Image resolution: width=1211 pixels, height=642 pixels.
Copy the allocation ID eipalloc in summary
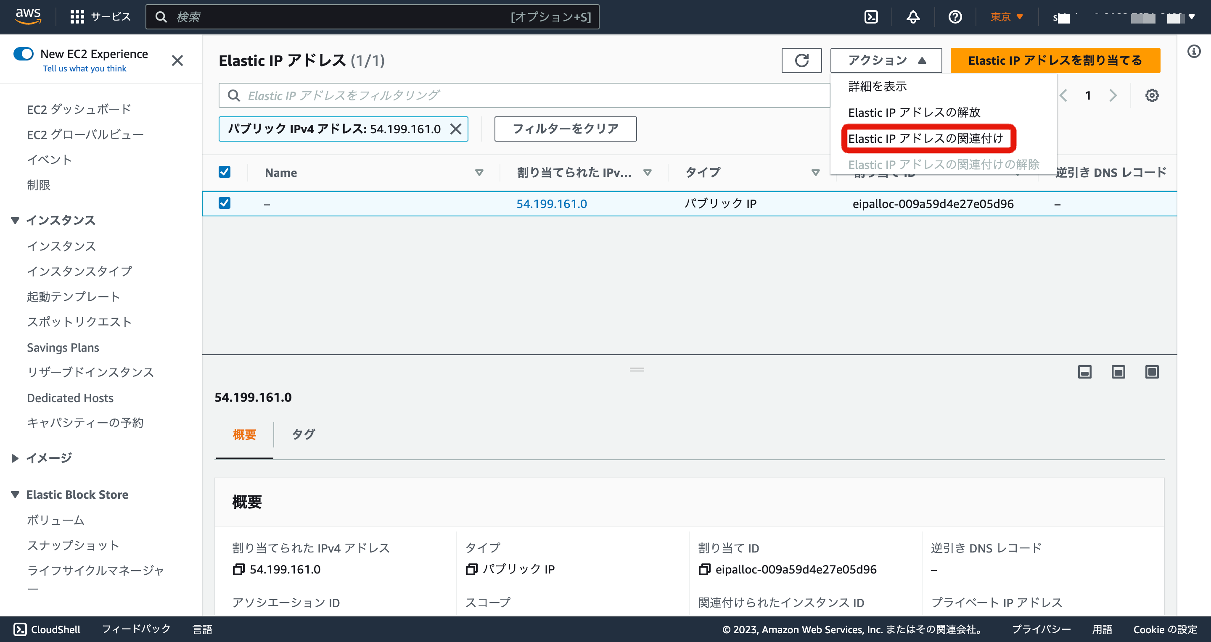tap(704, 569)
